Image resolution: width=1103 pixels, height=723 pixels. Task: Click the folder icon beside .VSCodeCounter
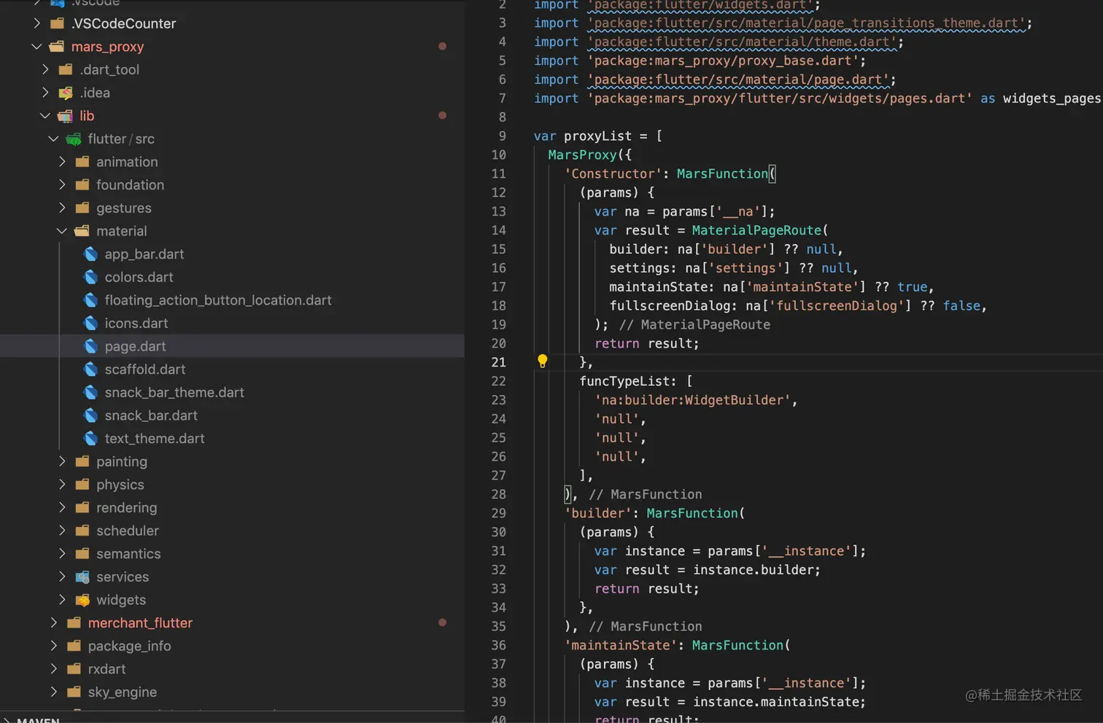[57, 23]
